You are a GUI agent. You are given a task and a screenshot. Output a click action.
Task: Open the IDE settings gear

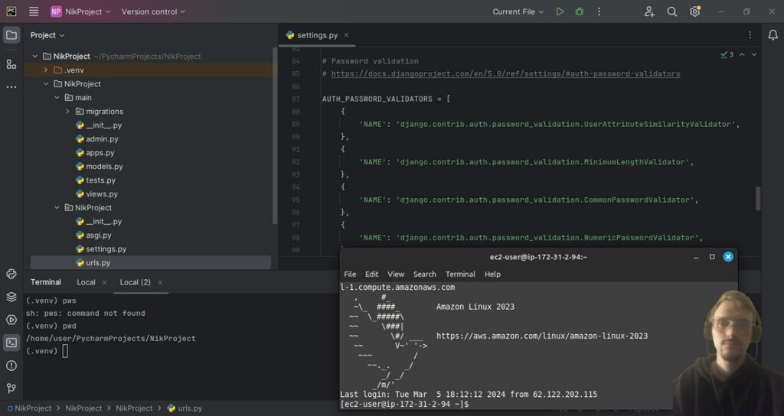(694, 11)
